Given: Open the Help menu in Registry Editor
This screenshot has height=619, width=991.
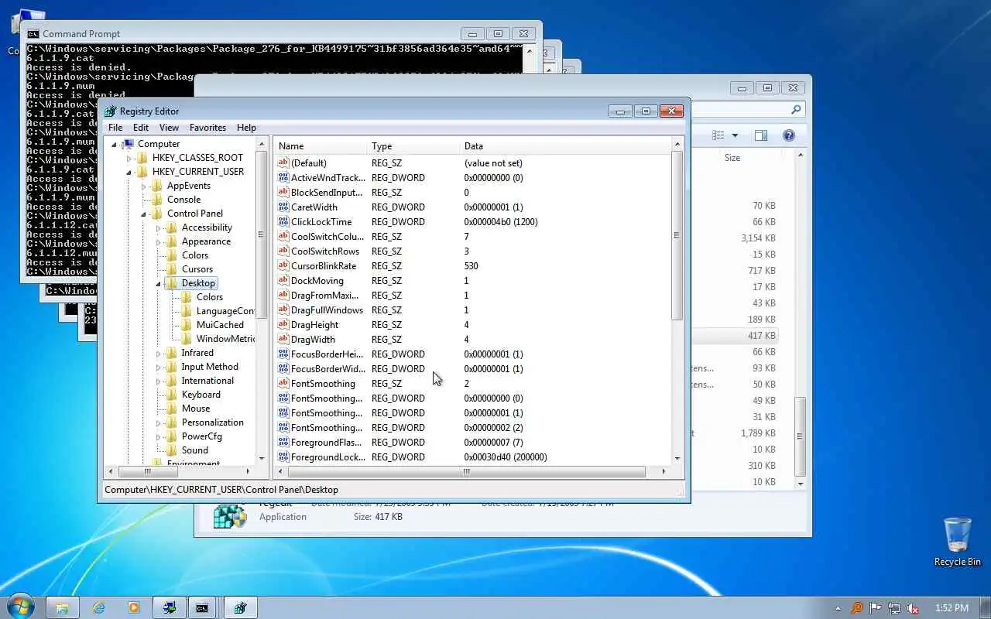Looking at the screenshot, I should pos(246,128).
